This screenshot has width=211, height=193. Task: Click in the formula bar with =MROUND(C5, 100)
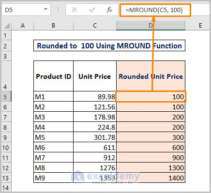[155, 10]
